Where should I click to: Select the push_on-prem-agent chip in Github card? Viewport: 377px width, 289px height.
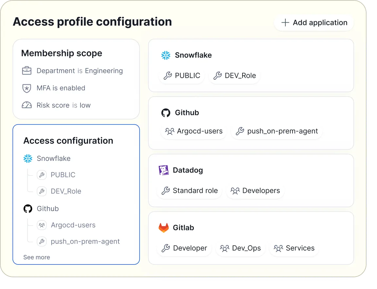click(277, 131)
